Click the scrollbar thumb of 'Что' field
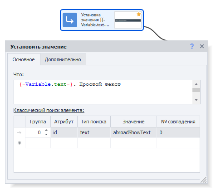 tap(196, 90)
